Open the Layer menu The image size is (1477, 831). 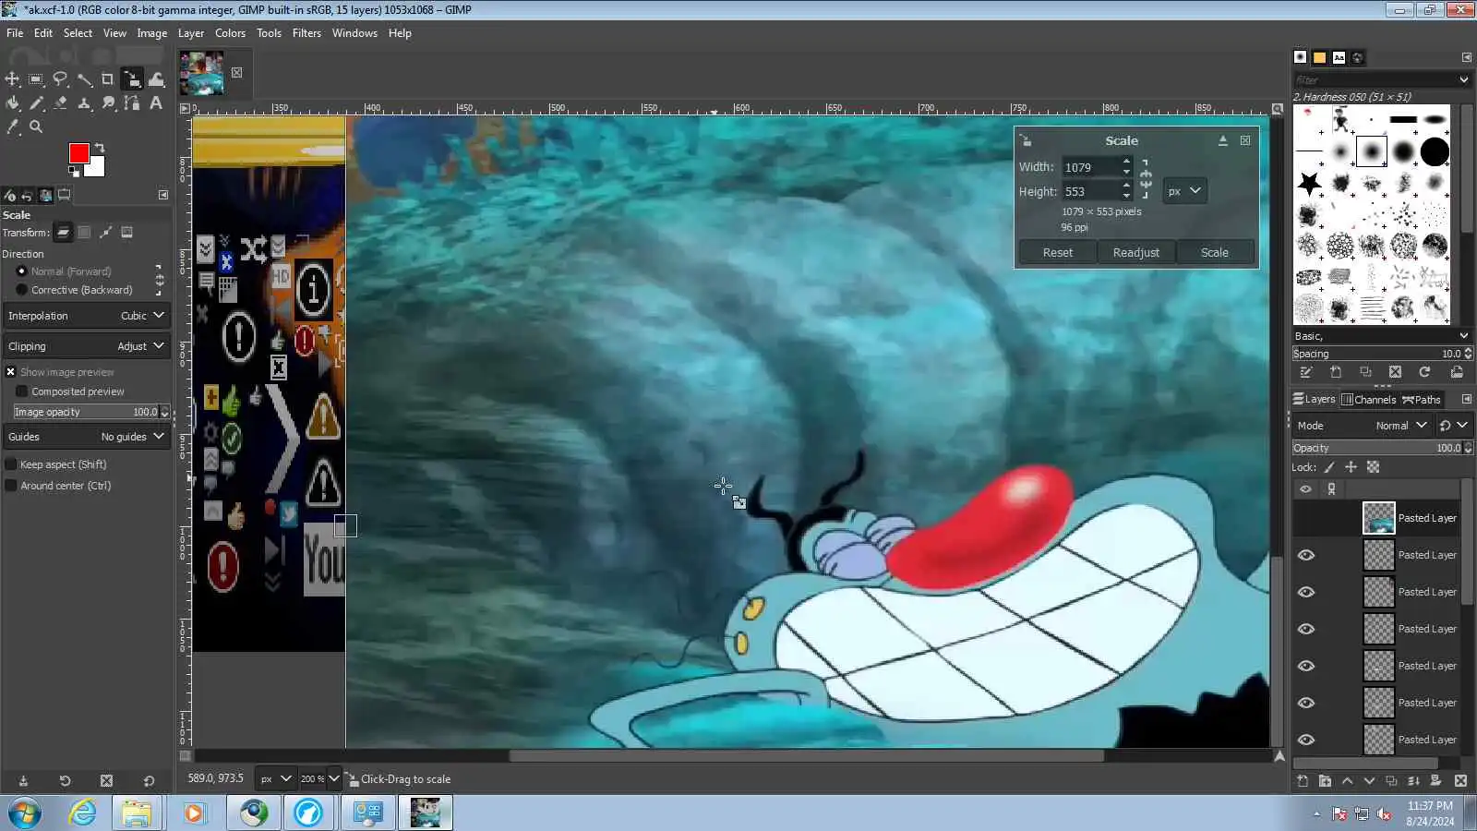point(191,33)
